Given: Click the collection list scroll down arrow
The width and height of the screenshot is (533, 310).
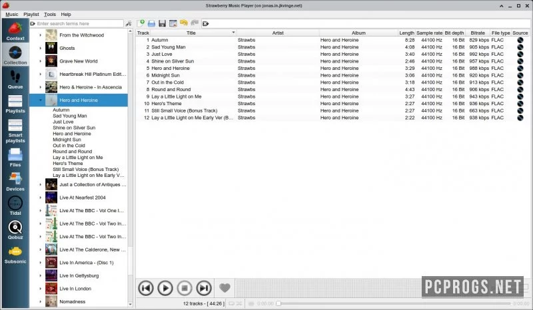Looking at the screenshot, I should tap(130, 305).
